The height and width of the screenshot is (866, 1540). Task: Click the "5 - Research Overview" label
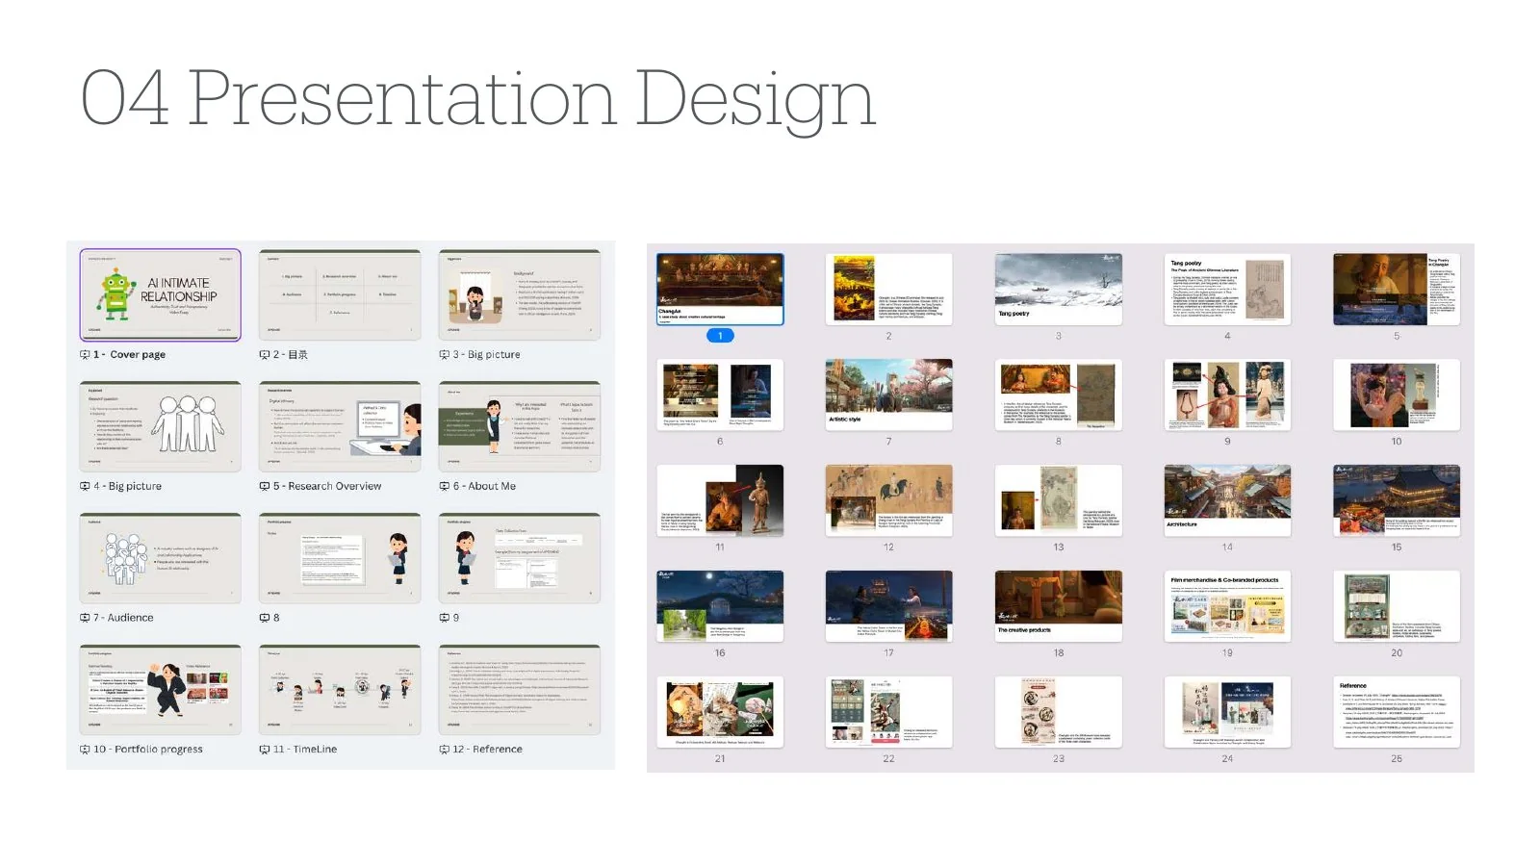point(327,487)
